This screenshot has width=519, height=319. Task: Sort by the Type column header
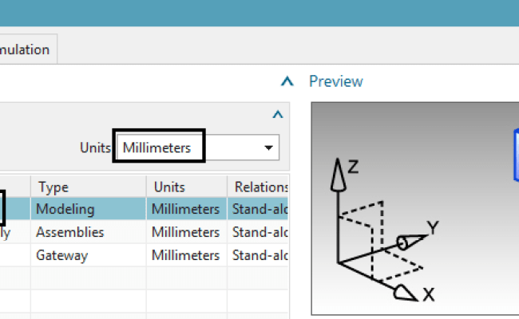click(89, 187)
